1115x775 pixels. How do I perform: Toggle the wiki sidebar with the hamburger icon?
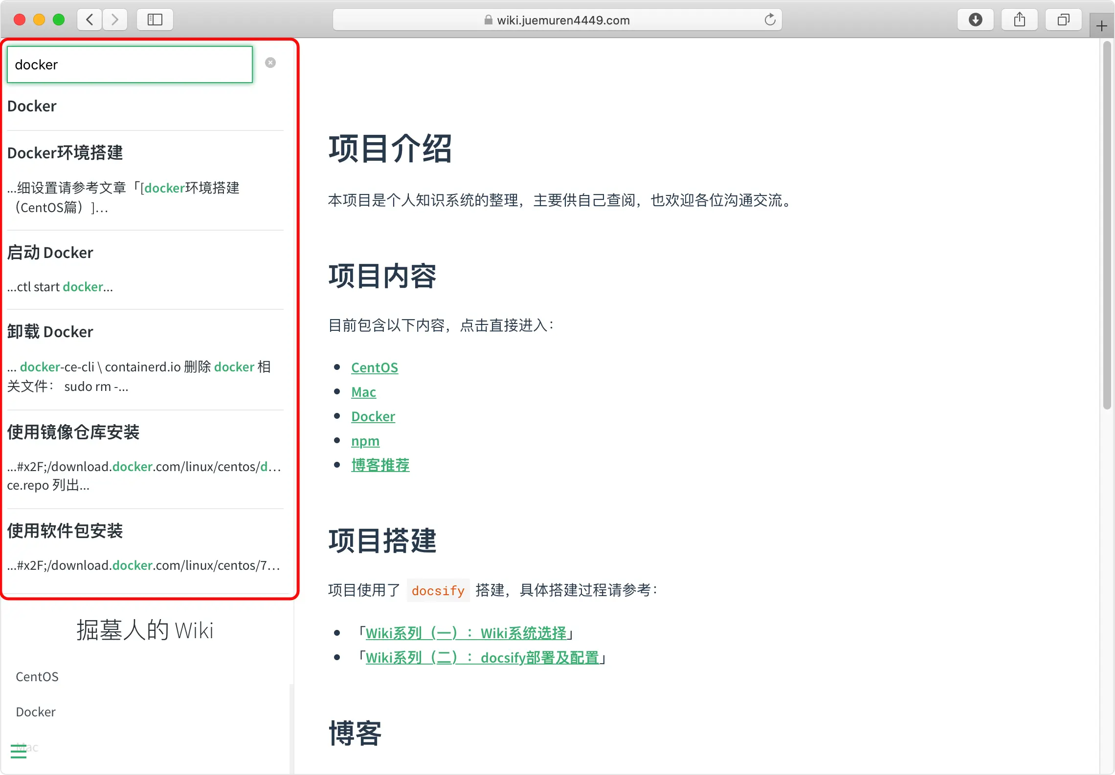[18, 751]
